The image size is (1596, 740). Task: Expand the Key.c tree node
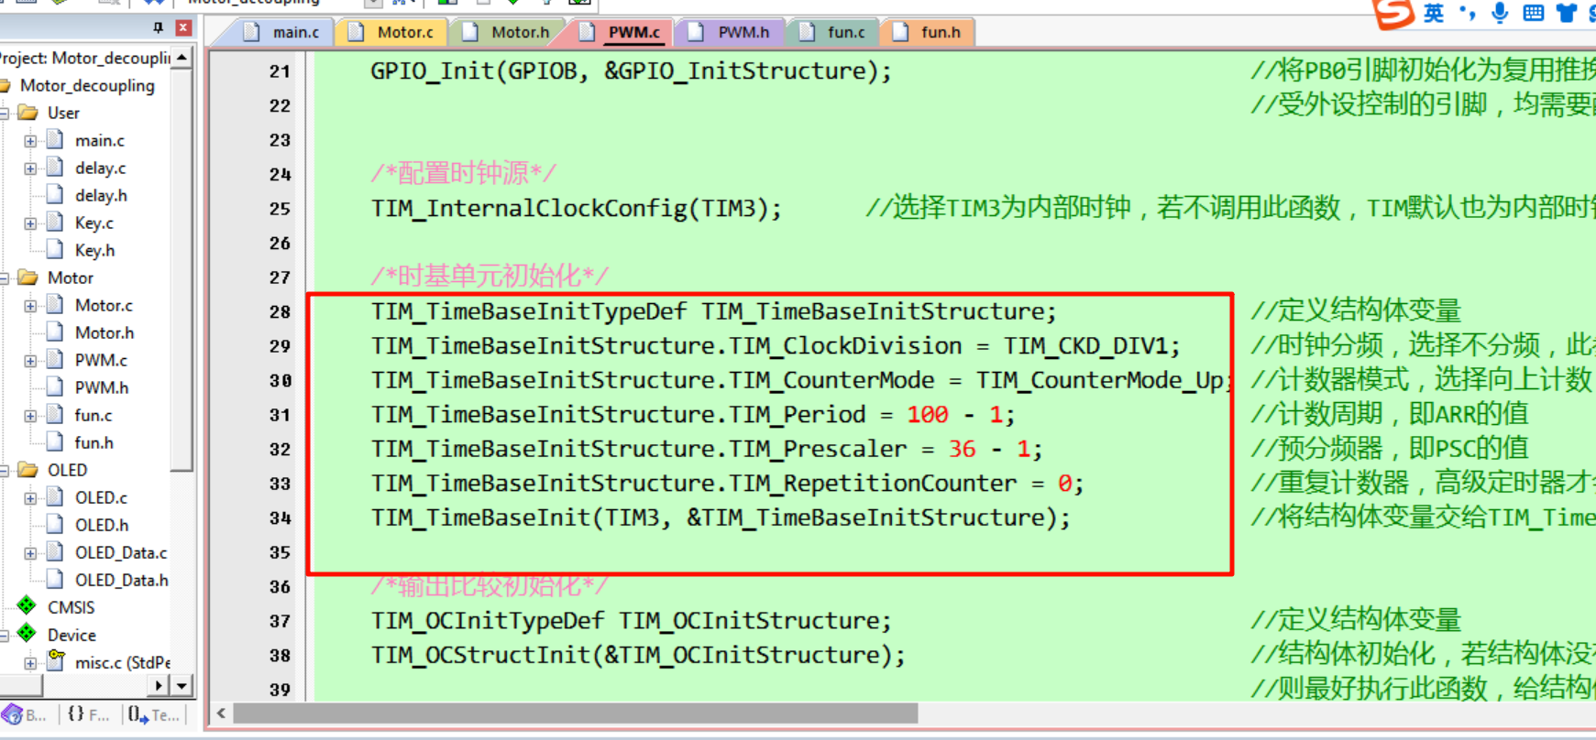pos(30,223)
